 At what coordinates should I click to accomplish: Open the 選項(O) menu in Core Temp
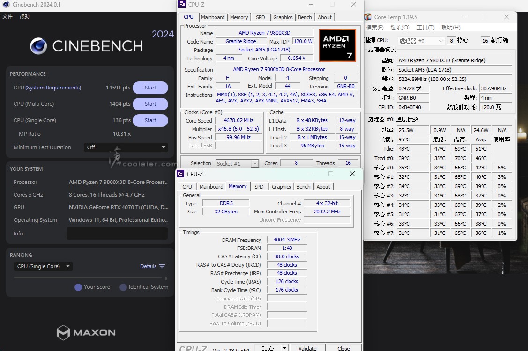click(400, 28)
